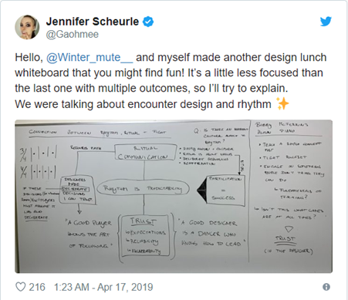Open Jennifer Scheurle's profile avatar
This screenshot has height=300, width=348.
pos(27,27)
